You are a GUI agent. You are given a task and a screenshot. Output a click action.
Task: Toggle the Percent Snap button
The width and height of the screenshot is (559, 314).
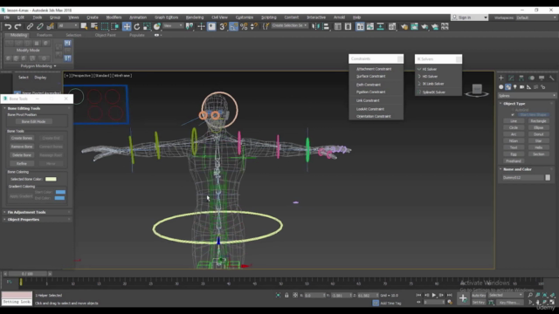tap(244, 26)
